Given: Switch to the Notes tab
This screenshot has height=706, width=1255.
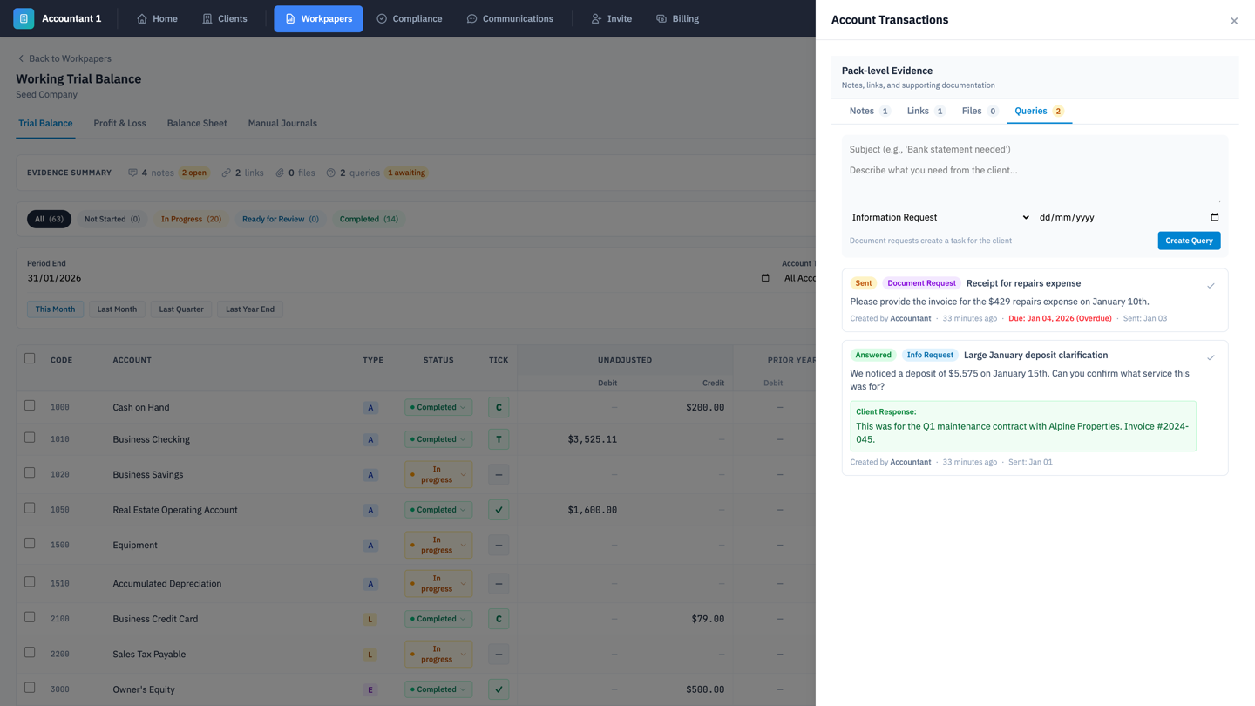Looking at the screenshot, I should [868, 111].
